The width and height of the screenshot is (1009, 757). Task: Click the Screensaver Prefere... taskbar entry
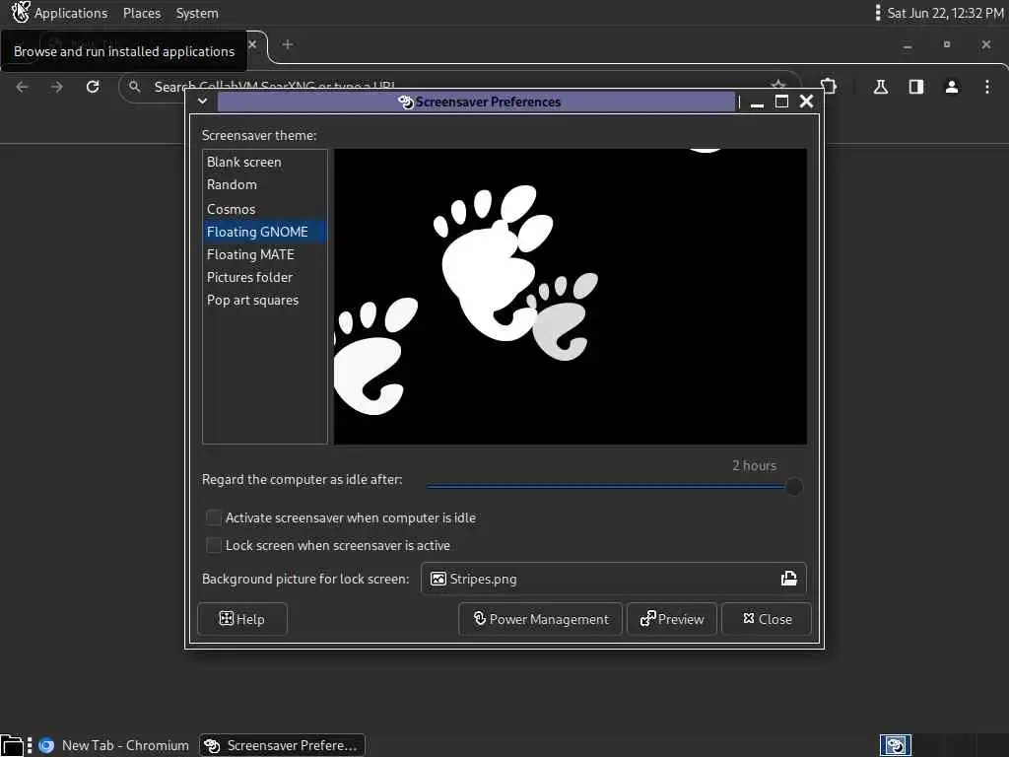(x=282, y=745)
